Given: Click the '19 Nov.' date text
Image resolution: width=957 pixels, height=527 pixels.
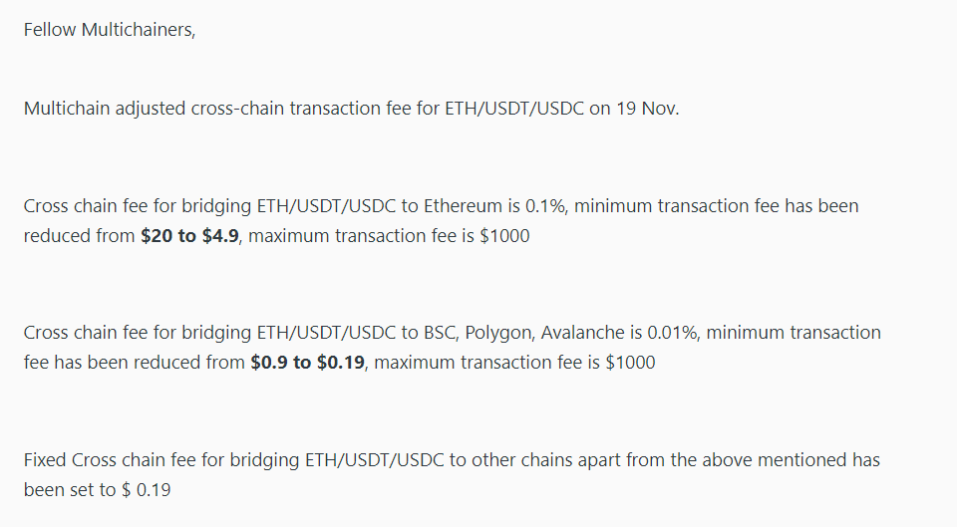Looking at the screenshot, I should point(648,109).
